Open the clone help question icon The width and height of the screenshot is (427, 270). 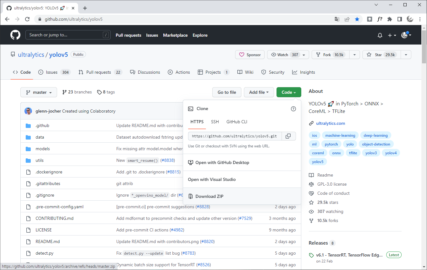point(293,109)
